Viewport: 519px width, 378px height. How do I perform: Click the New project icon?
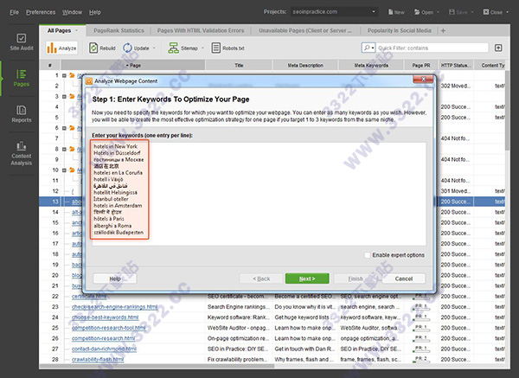tap(395, 13)
